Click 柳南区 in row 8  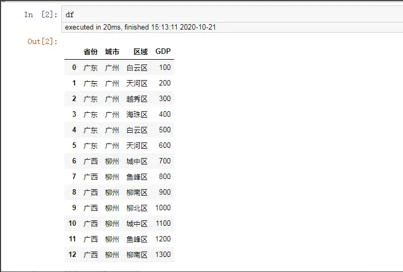(x=137, y=192)
